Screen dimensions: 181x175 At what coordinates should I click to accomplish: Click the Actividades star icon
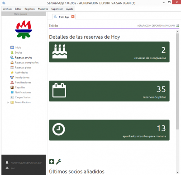click(12, 73)
